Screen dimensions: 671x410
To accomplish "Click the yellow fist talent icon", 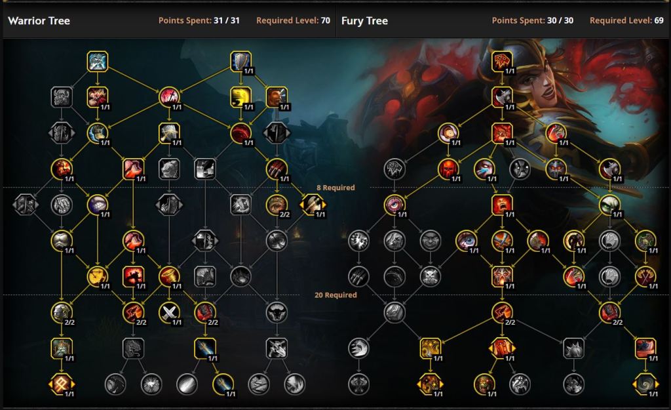I will tap(240, 97).
